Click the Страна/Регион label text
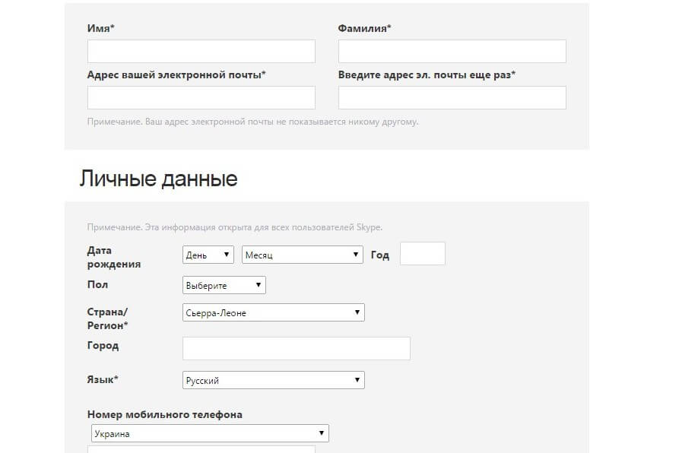682x453 pixels. [108, 318]
